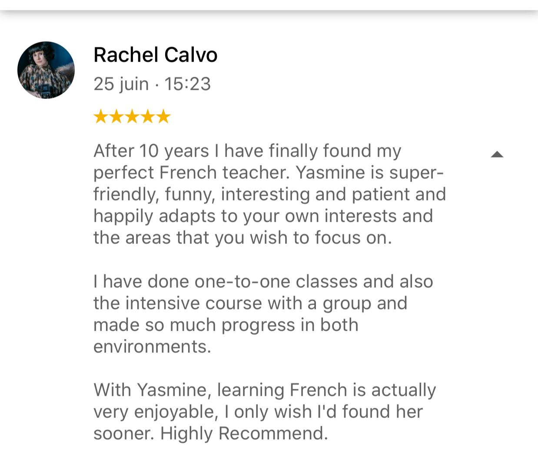538x467 pixels.
Task: Click the fourth gold rating star
Action: tap(148, 116)
